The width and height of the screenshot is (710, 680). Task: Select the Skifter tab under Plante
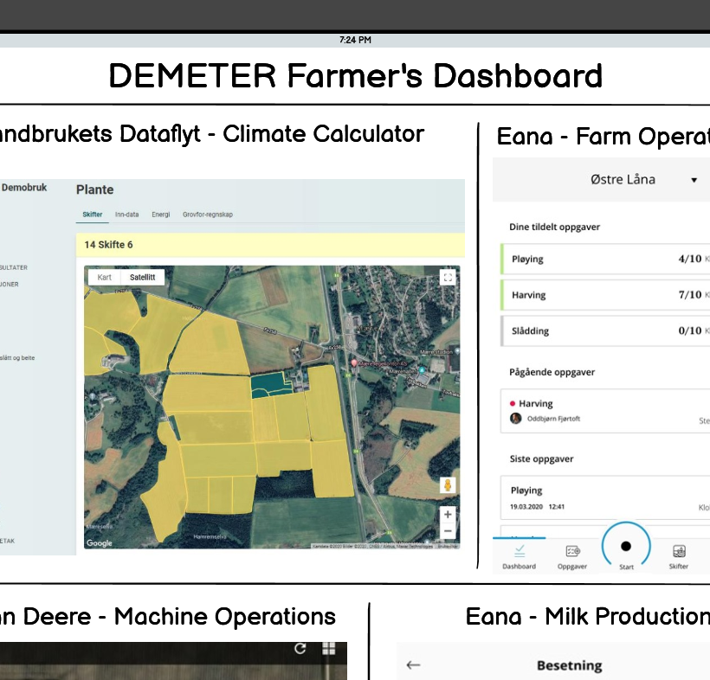[93, 215]
